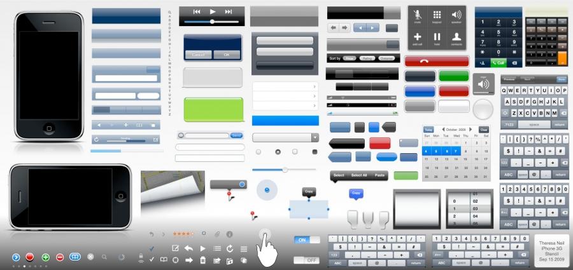Screen dimensions: 573x270
Task: Click the rounded message input field
Action: 207,136
